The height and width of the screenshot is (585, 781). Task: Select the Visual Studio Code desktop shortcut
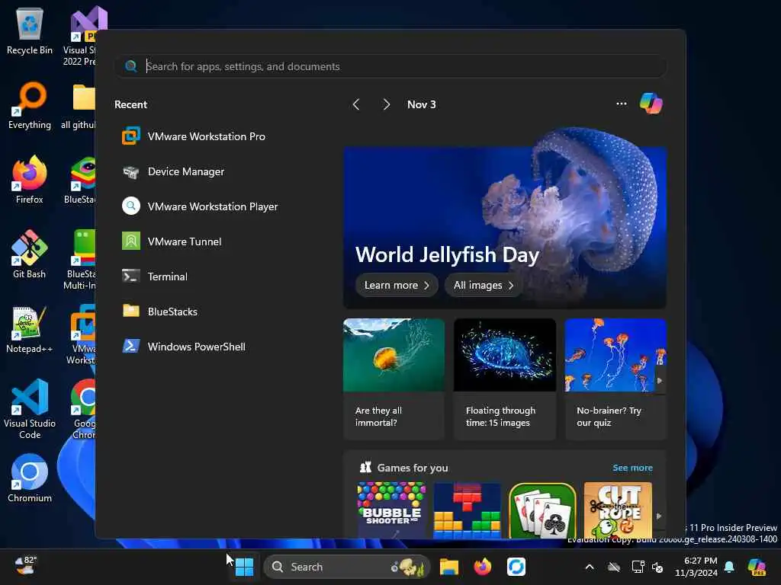[30, 409]
